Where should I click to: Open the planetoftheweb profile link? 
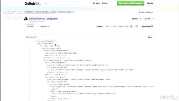point(37,19)
